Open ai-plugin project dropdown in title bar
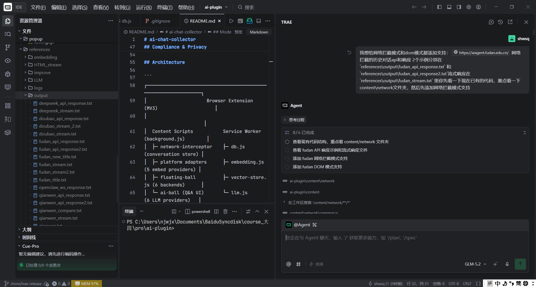536x287 pixels. pos(216,7)
